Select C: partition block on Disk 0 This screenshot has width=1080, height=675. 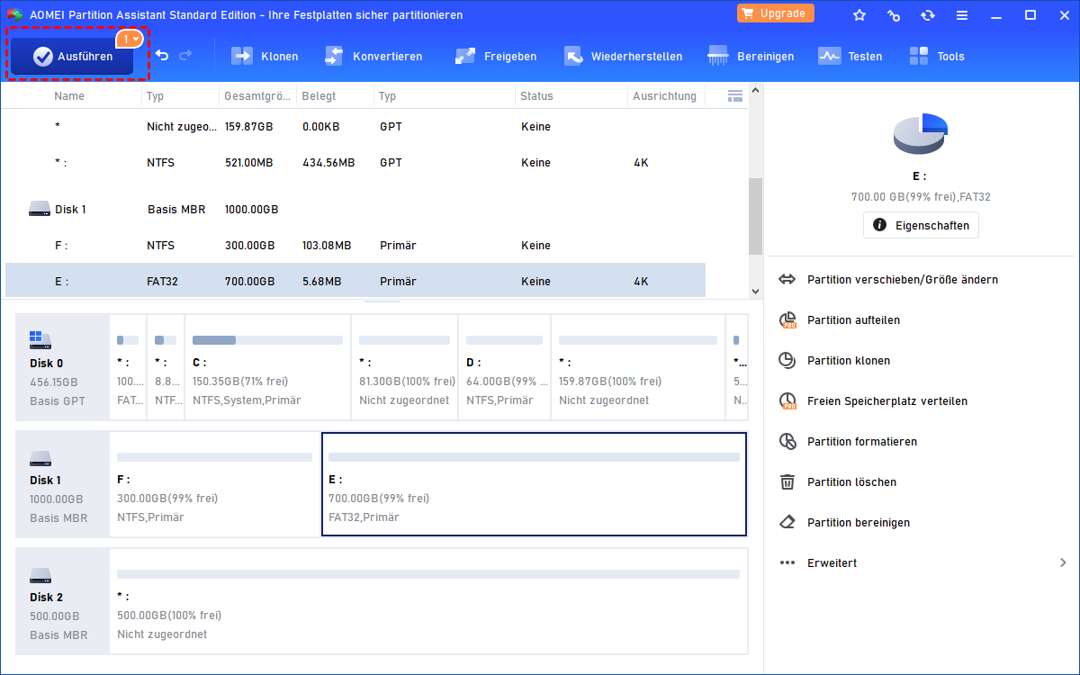pyautogui.click(x=267, y=367)
